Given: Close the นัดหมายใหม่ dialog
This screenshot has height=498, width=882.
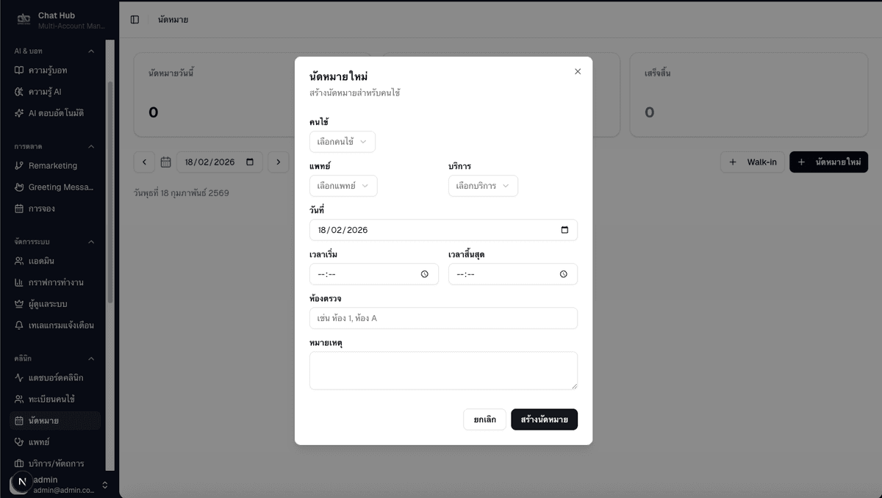Looking at the screenshot, I should [x=578, y=71].
